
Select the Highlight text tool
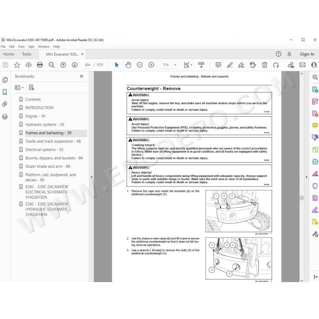(x=230, y=65)
